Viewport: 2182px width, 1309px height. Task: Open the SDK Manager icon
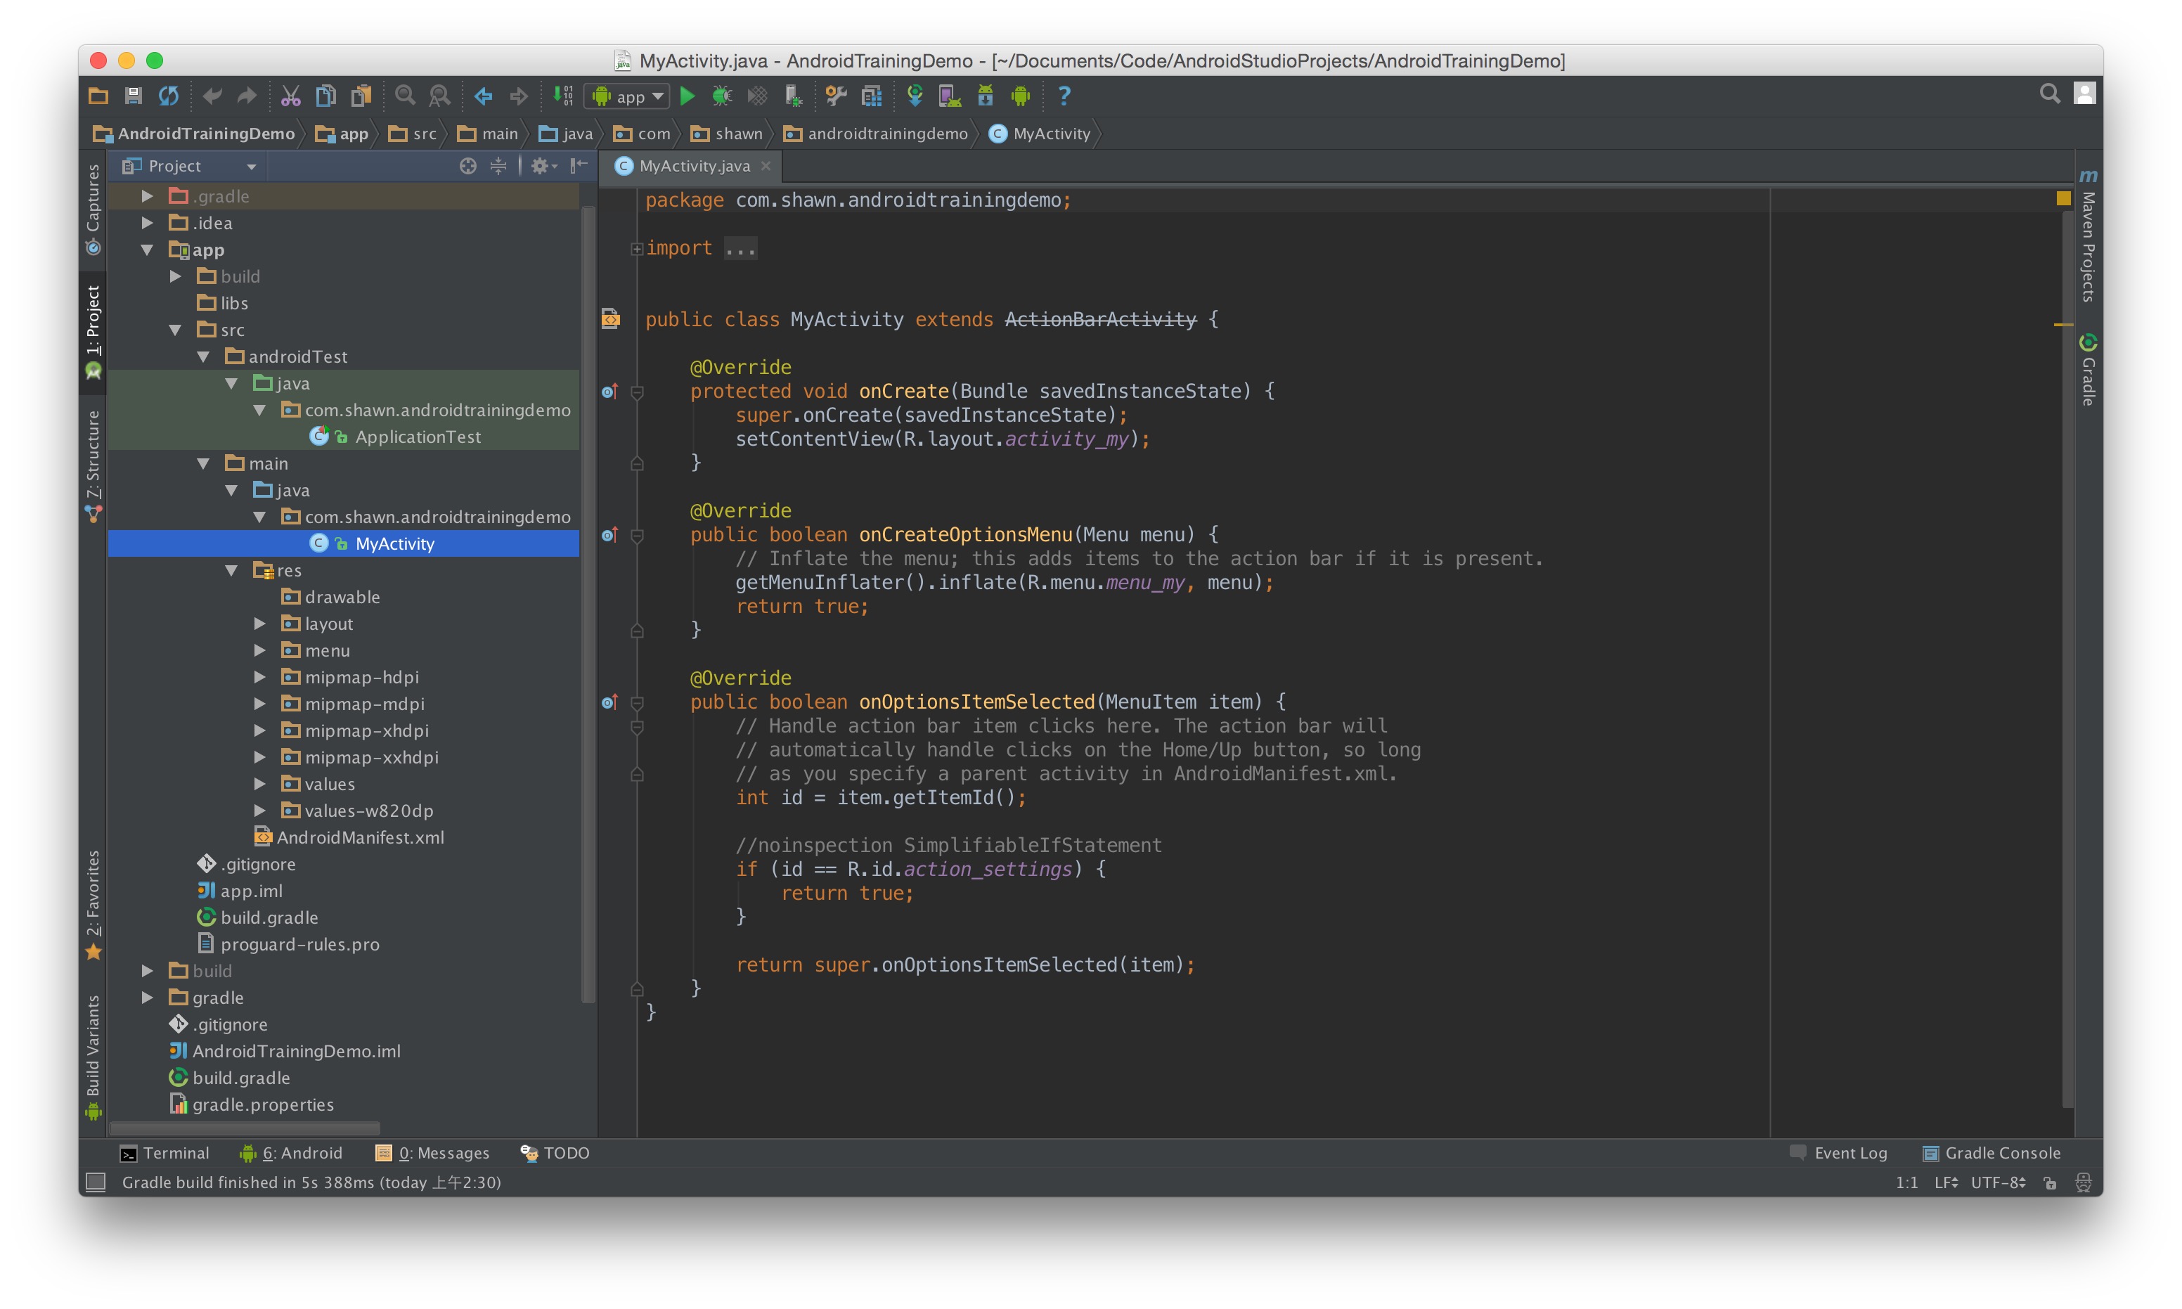(985, 96)
